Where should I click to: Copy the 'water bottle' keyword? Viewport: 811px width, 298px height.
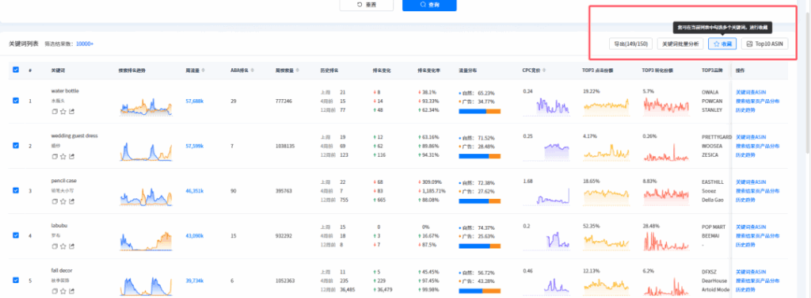click(55, 111)
